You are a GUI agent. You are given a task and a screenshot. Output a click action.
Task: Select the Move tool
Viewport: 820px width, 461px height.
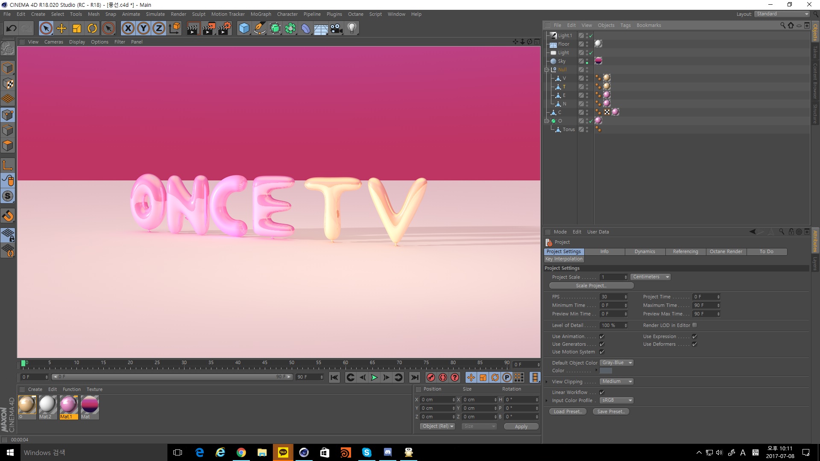[x=61, y=29]
